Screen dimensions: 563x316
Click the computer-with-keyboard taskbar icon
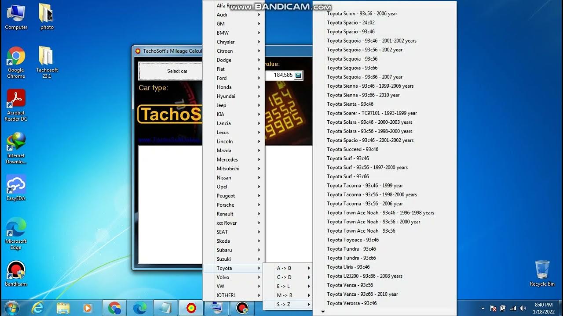[x=216, y=308]
